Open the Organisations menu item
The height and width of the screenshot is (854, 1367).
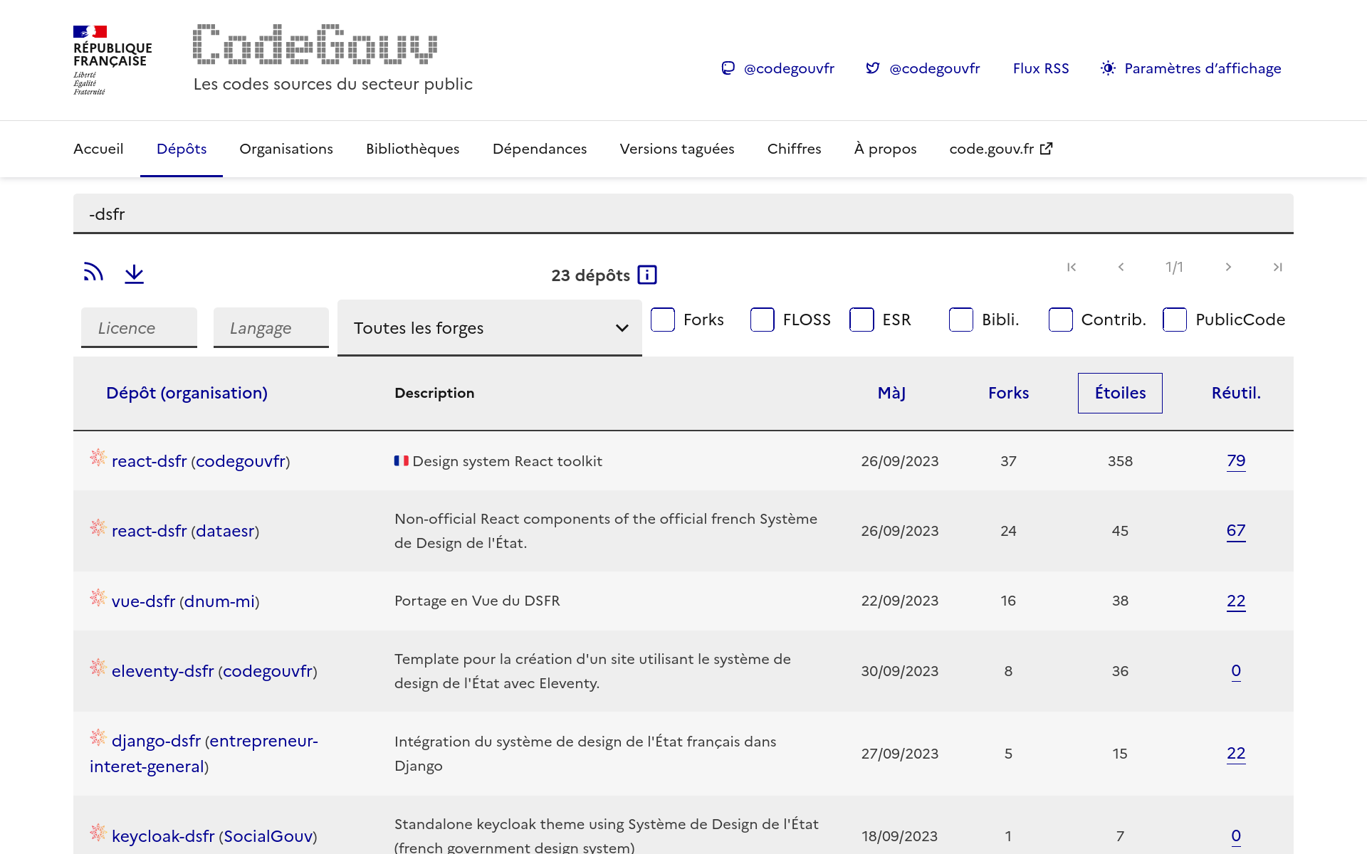point(286,149)
